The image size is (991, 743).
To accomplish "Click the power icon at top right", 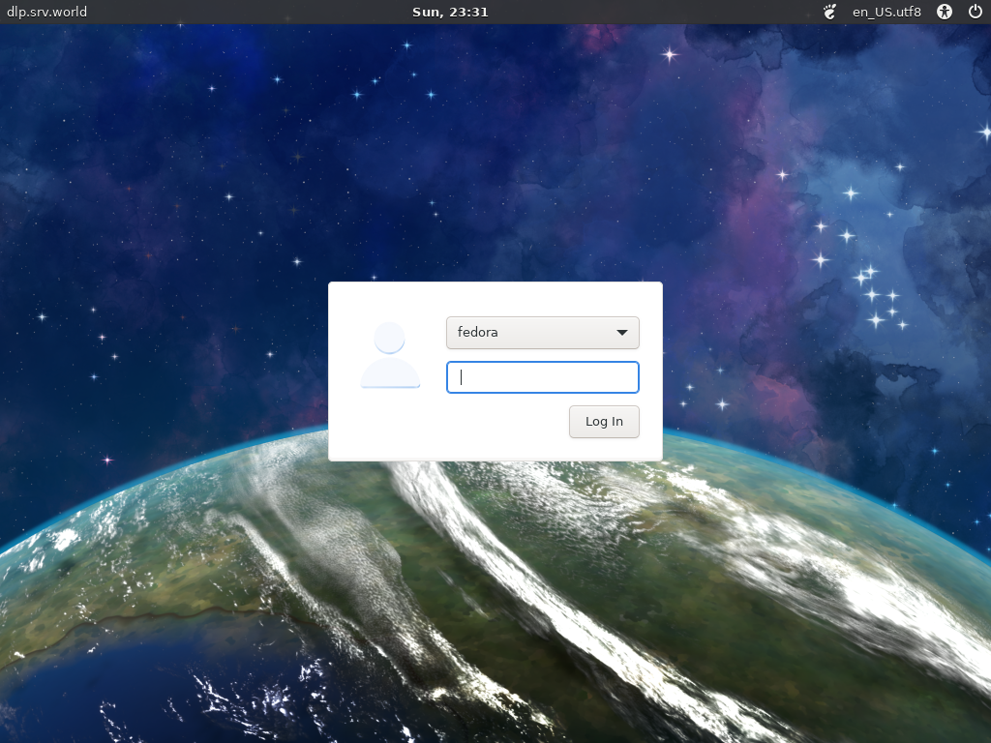I will [977, 12].
